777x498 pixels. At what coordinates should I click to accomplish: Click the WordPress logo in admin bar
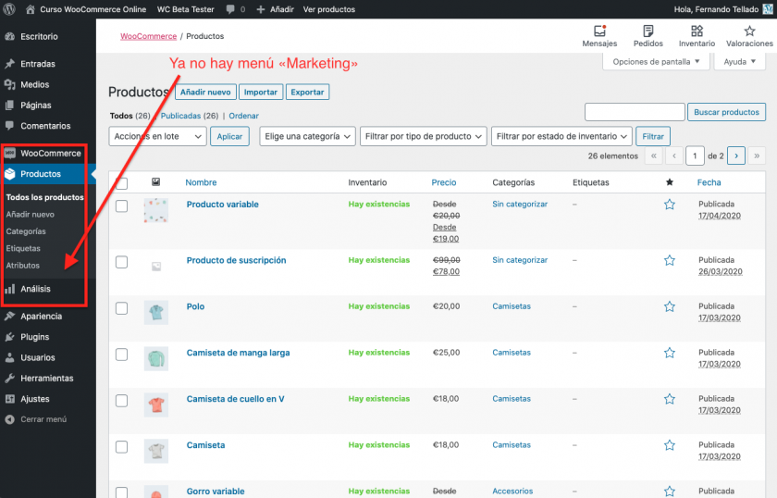(x=9, y=9)
